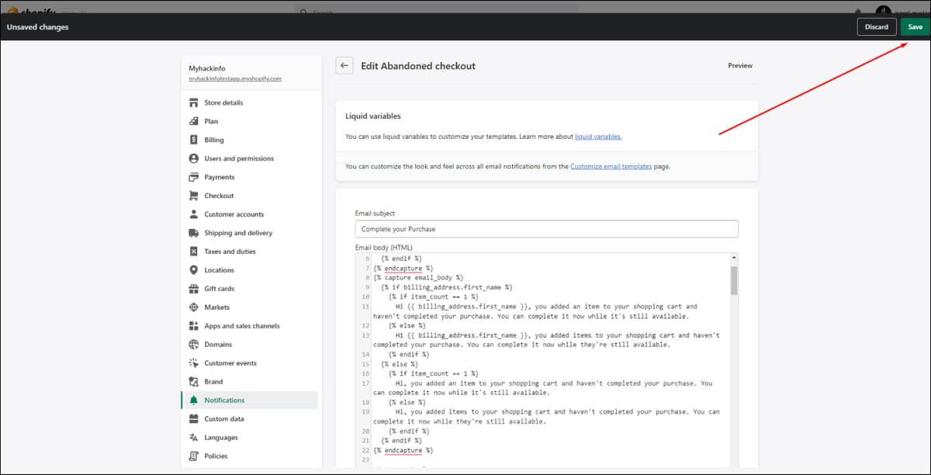Click the email body vertical scrollbar thumb
This screenshot has width=931, height=475.
coord(734,280)
